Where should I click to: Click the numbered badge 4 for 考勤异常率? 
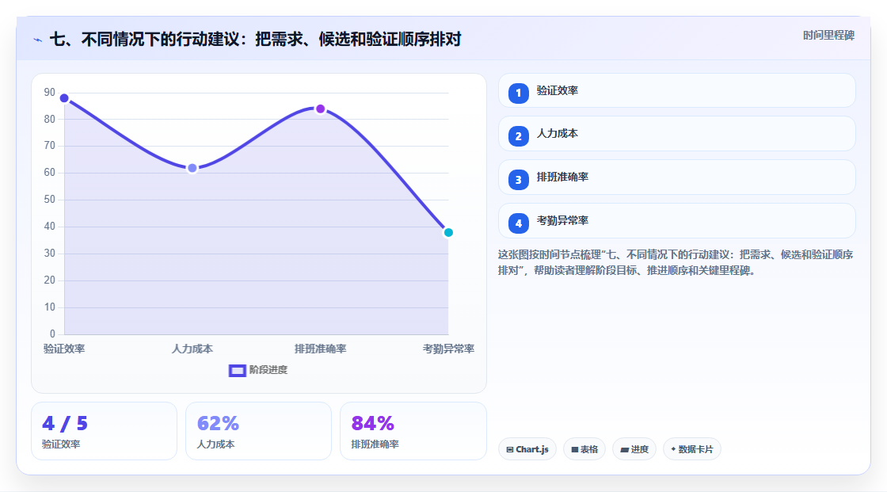pos(518,223)
